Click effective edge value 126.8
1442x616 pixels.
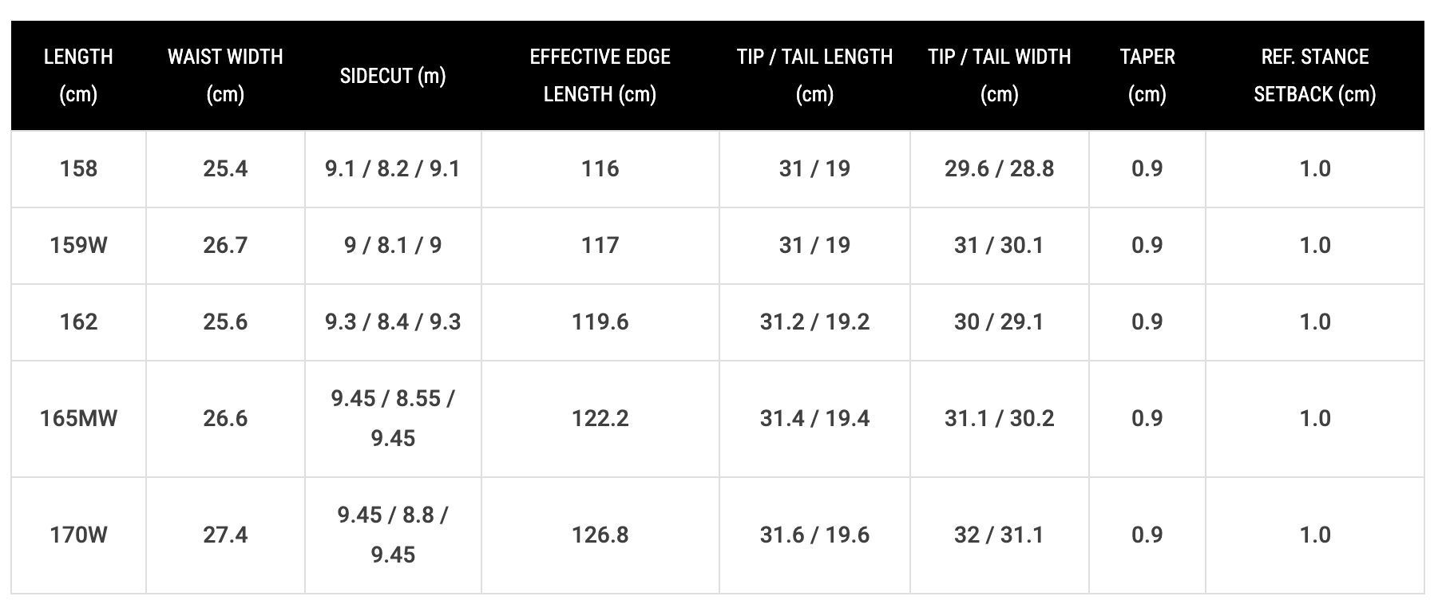click(600, 535)
